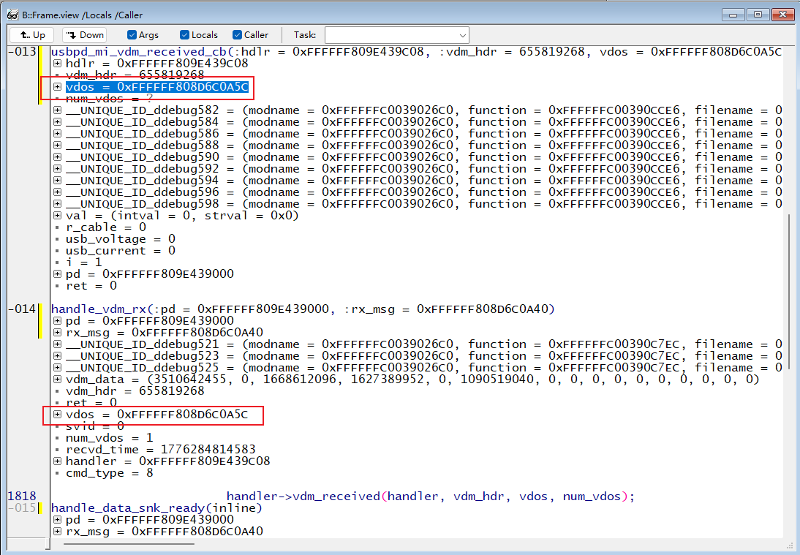The image size is (800, 555).
Task: Click the Up frame button
Action: point(33,35)
